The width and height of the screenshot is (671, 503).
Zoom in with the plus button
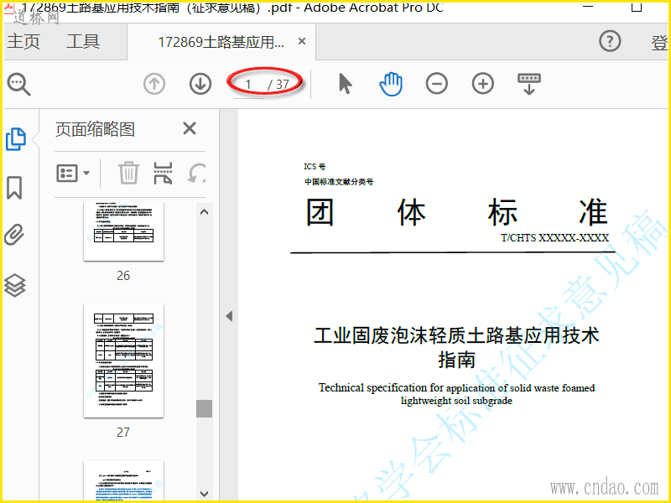(483, 83)
